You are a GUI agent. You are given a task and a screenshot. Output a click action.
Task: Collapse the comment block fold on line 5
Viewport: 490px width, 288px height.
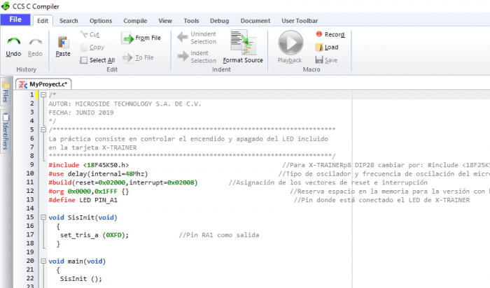[43, 129]
